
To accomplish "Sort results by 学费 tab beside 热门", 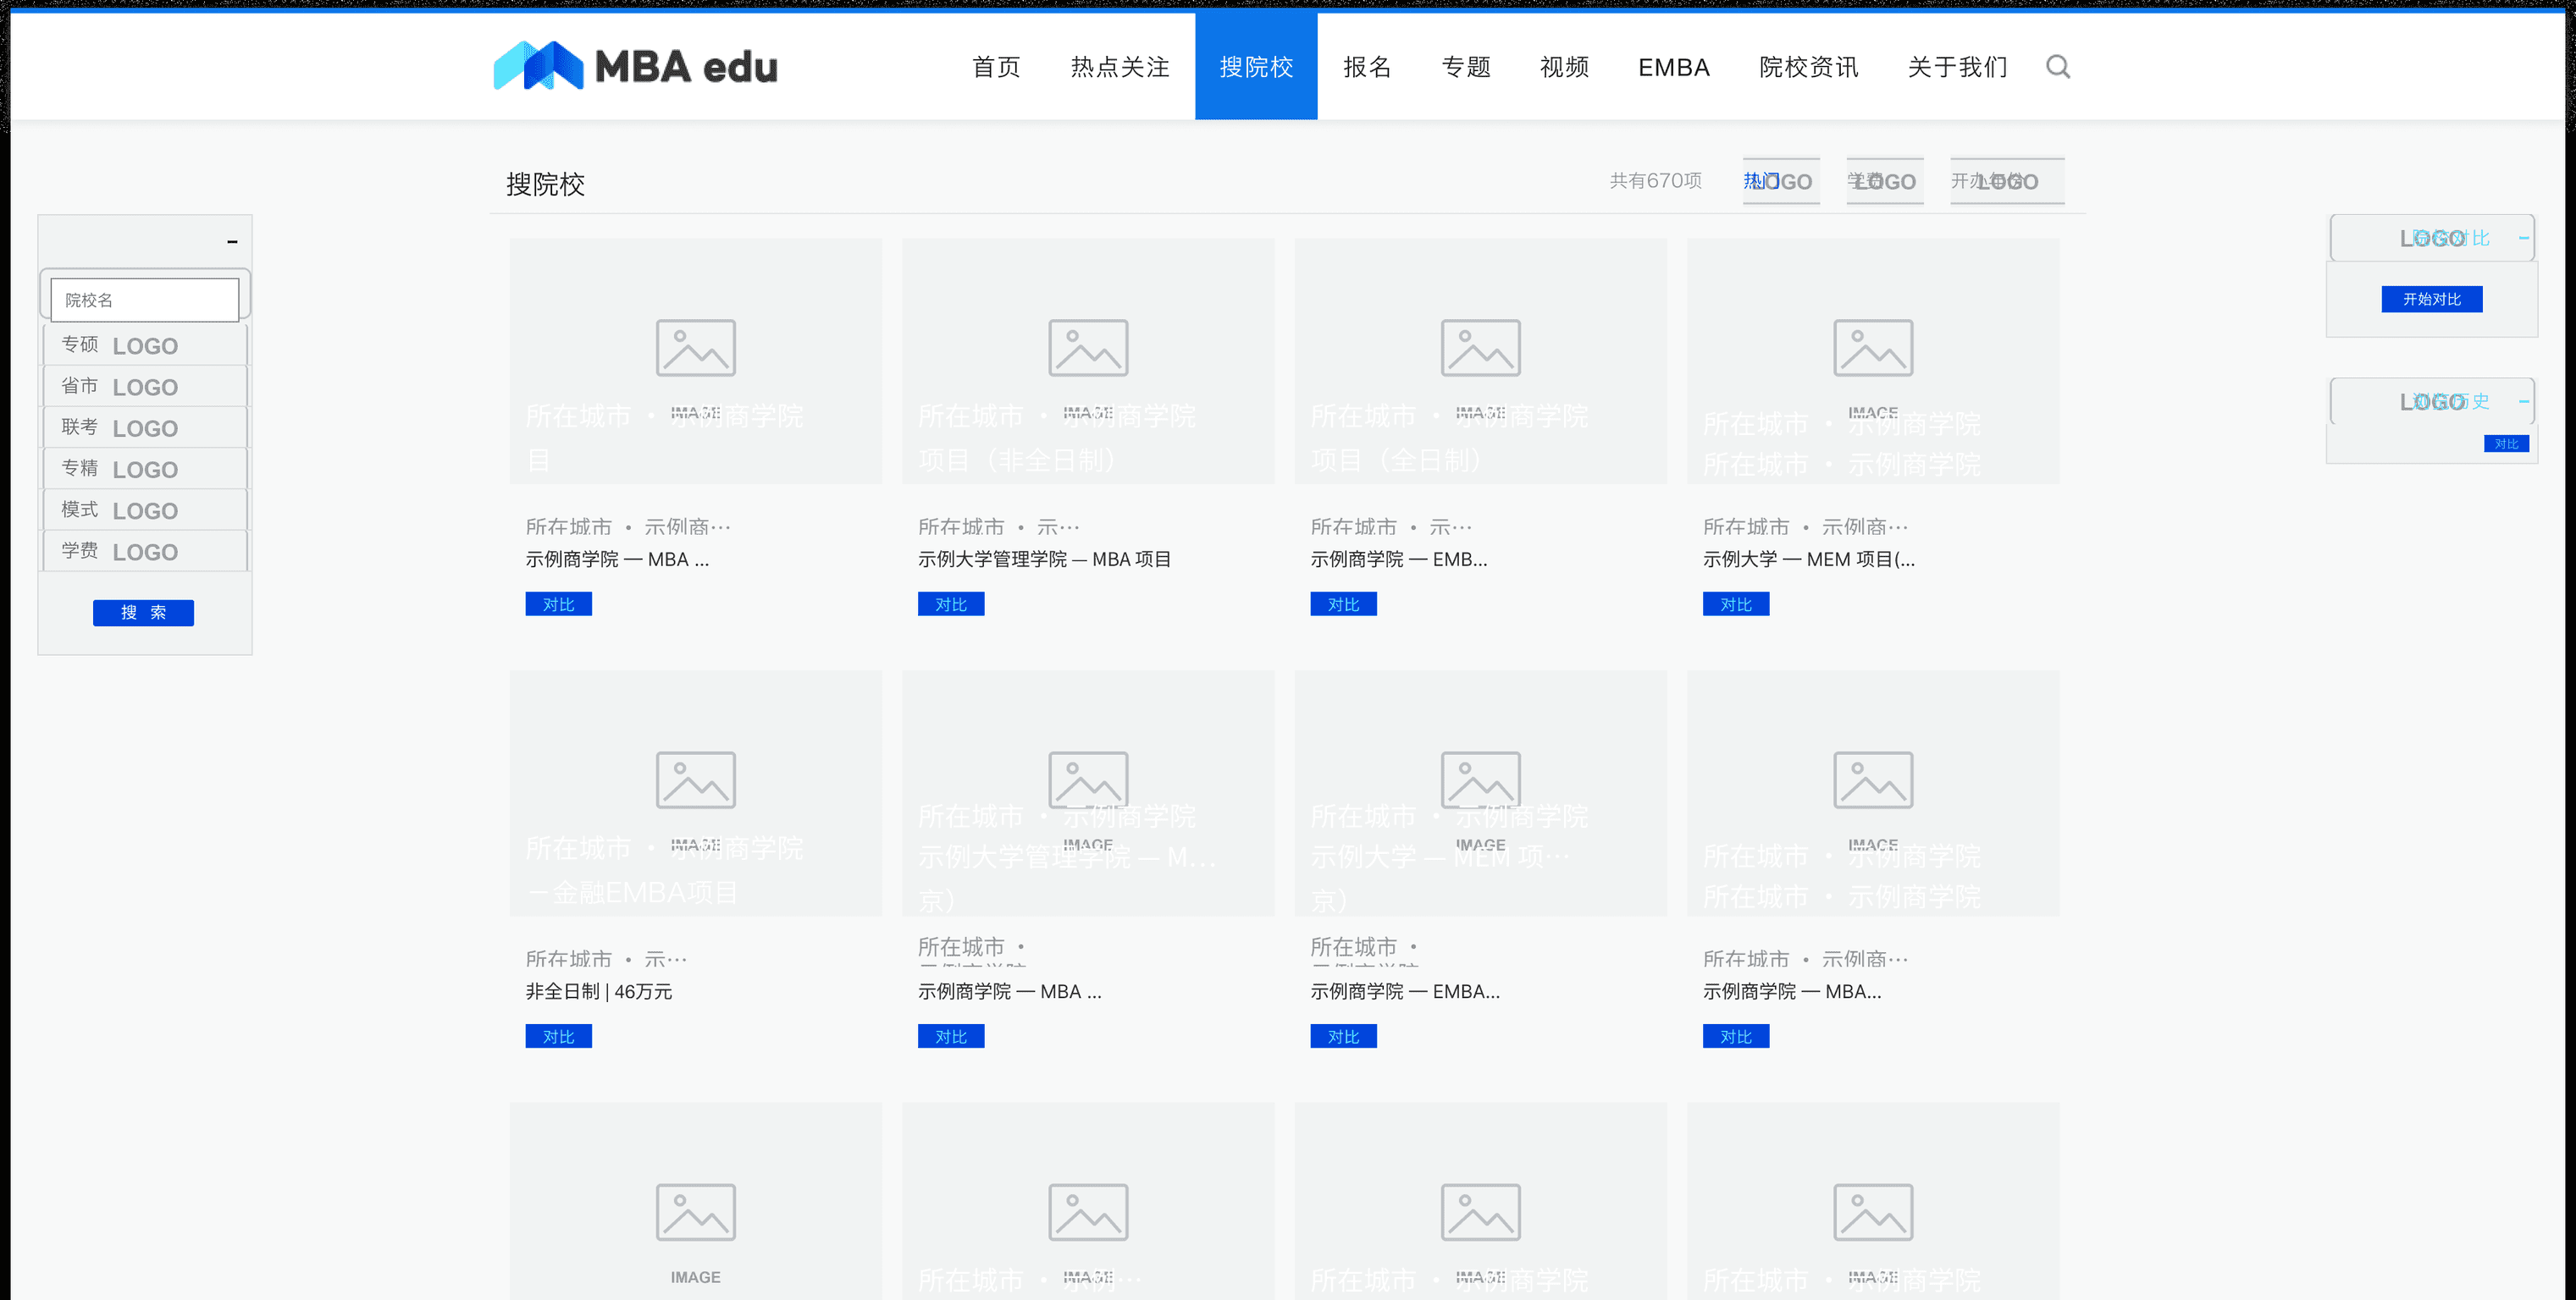I will point(1884,181).
